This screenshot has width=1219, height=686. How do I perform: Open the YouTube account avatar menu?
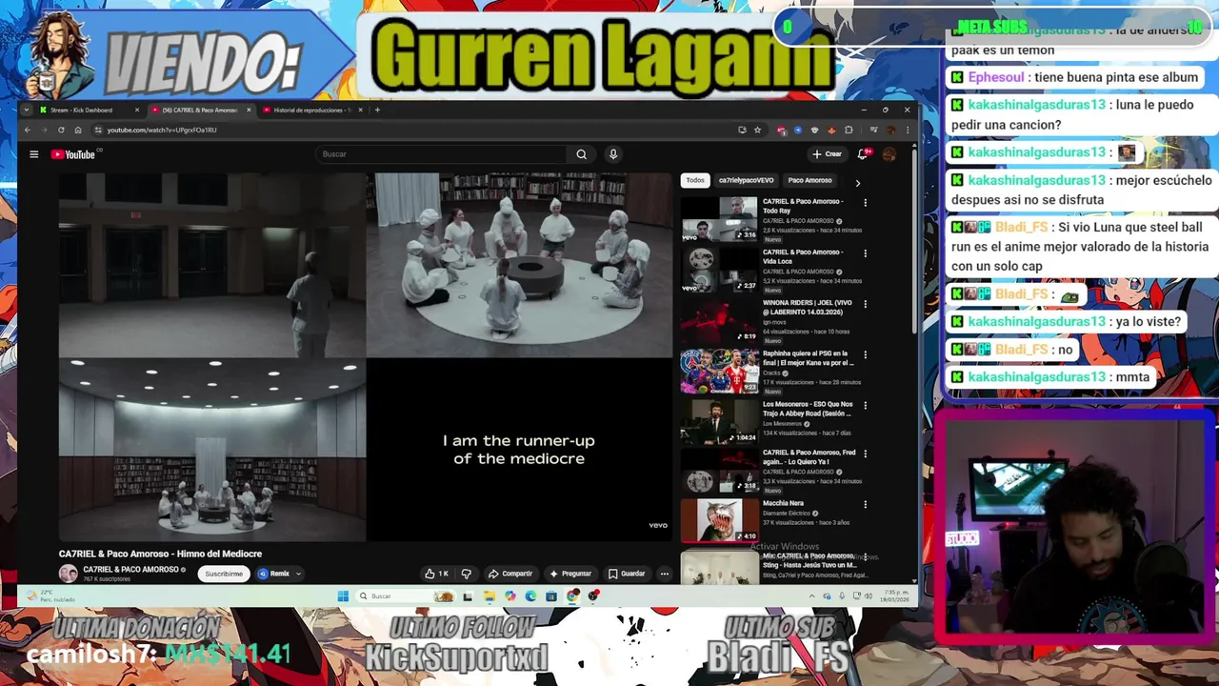[x=889, y=154]
